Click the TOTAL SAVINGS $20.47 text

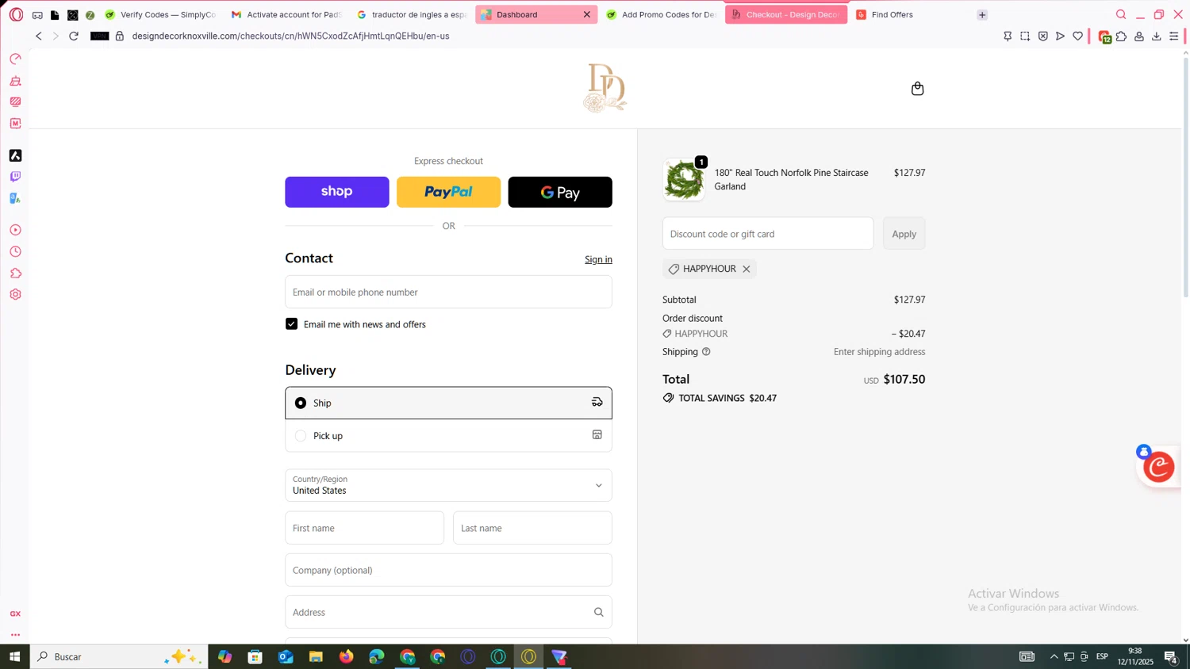pyautogui.click(x=727, y=398)
